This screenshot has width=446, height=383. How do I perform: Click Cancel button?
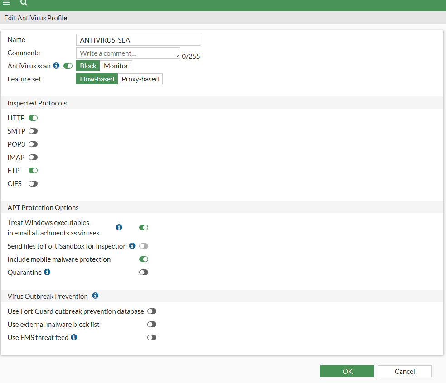click(405, 371)
